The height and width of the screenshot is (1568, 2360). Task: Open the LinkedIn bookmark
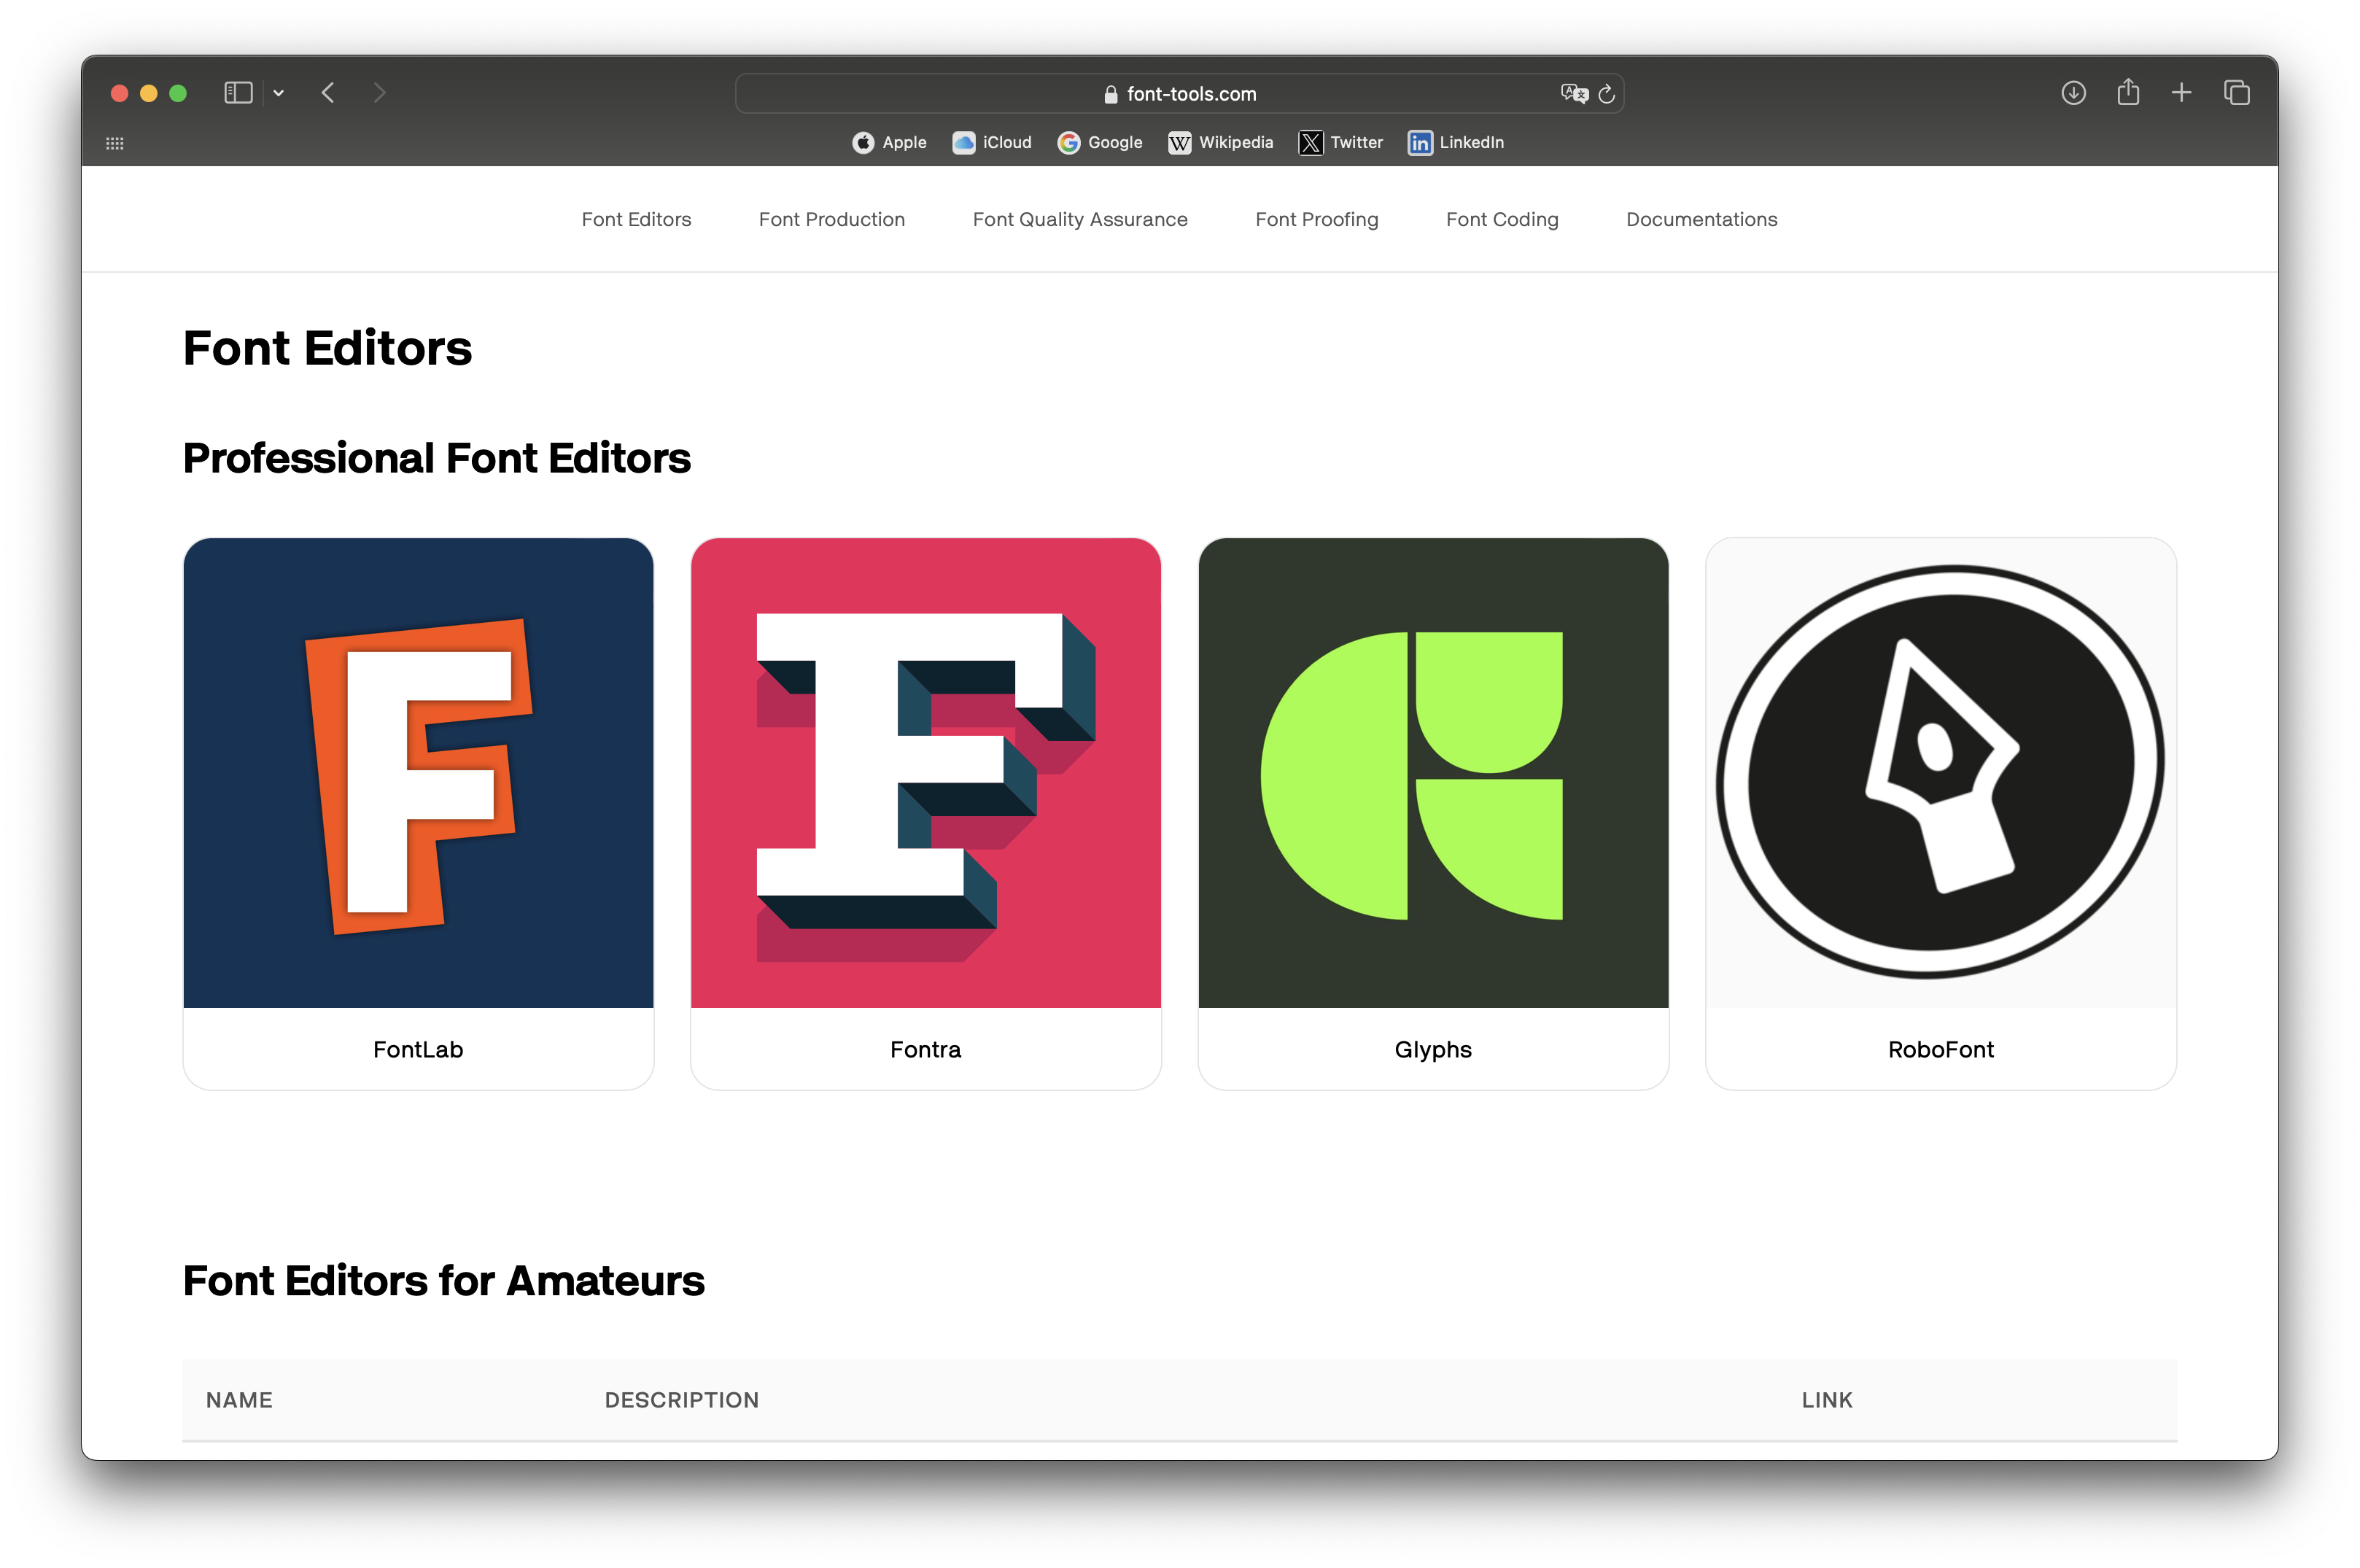[1456, 143]
